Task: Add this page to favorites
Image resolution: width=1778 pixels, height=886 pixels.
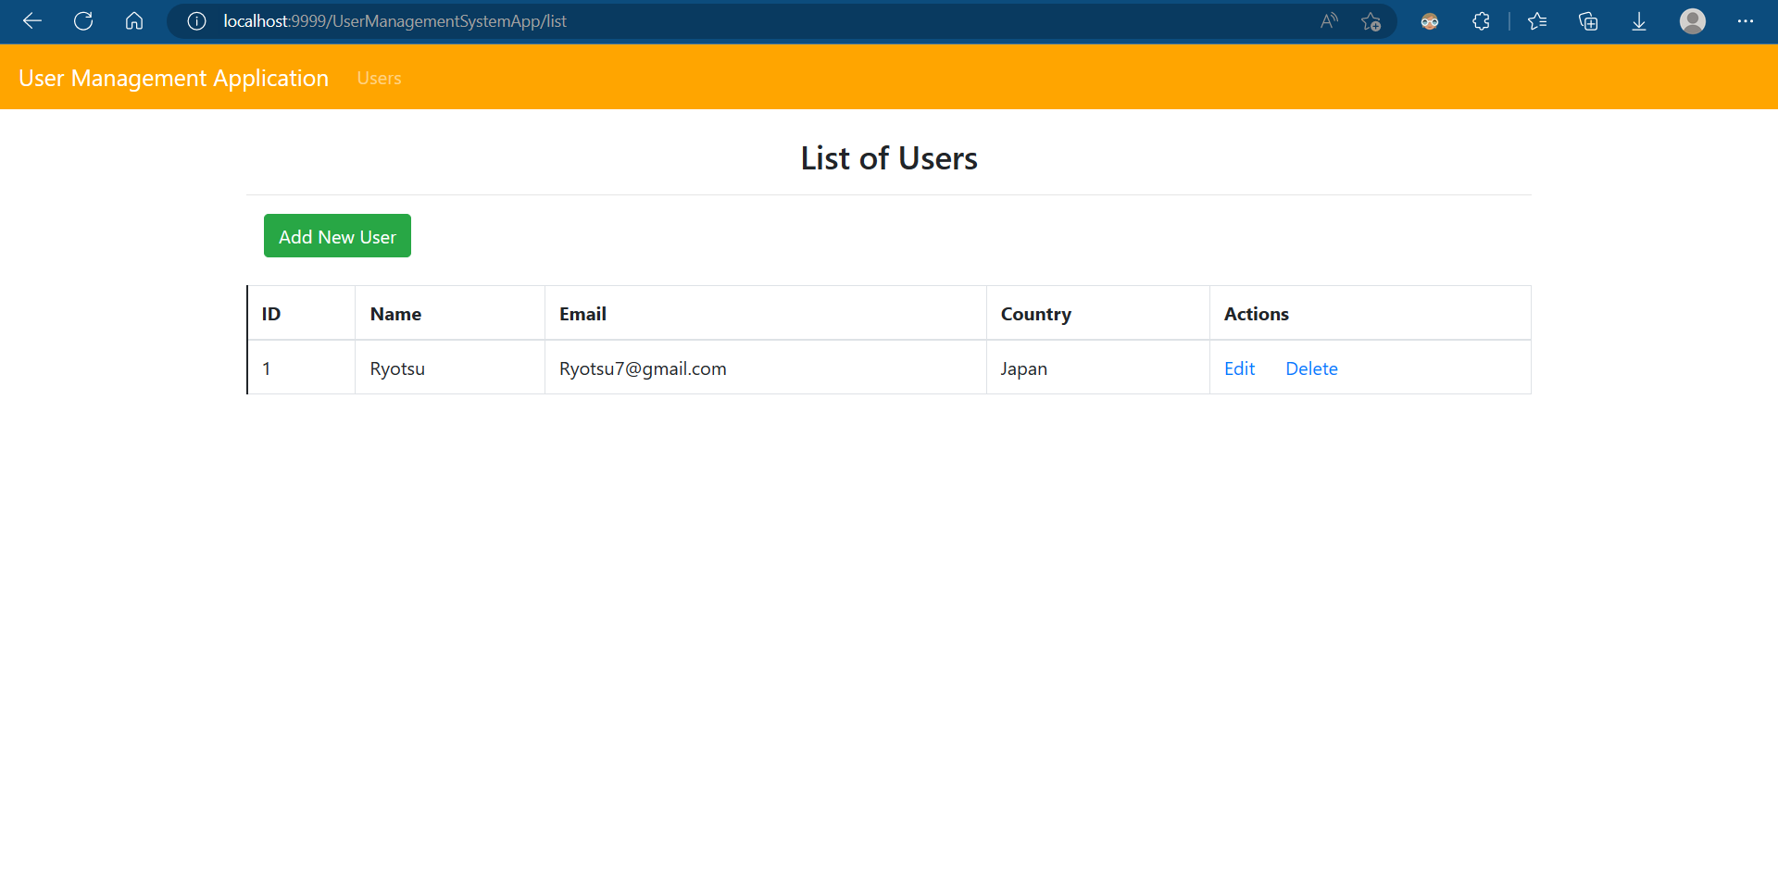Action: [1371, 21]
